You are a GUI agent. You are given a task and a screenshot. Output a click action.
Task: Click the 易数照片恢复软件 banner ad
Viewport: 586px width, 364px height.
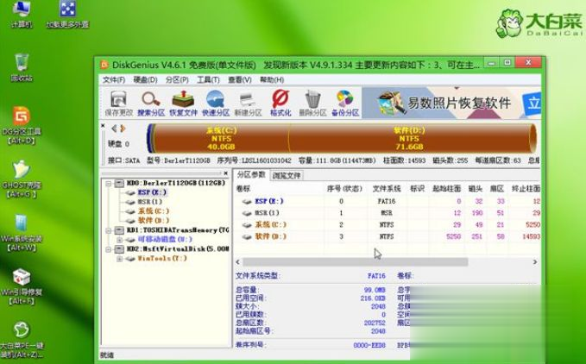[x=451, y=103]
